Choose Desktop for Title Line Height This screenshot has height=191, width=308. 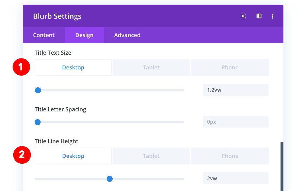(x=73, y=156)
